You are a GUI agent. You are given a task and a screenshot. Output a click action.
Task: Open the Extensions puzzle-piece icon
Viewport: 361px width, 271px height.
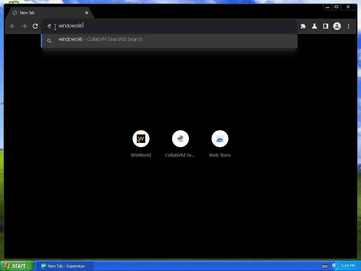tap(303, 26)
